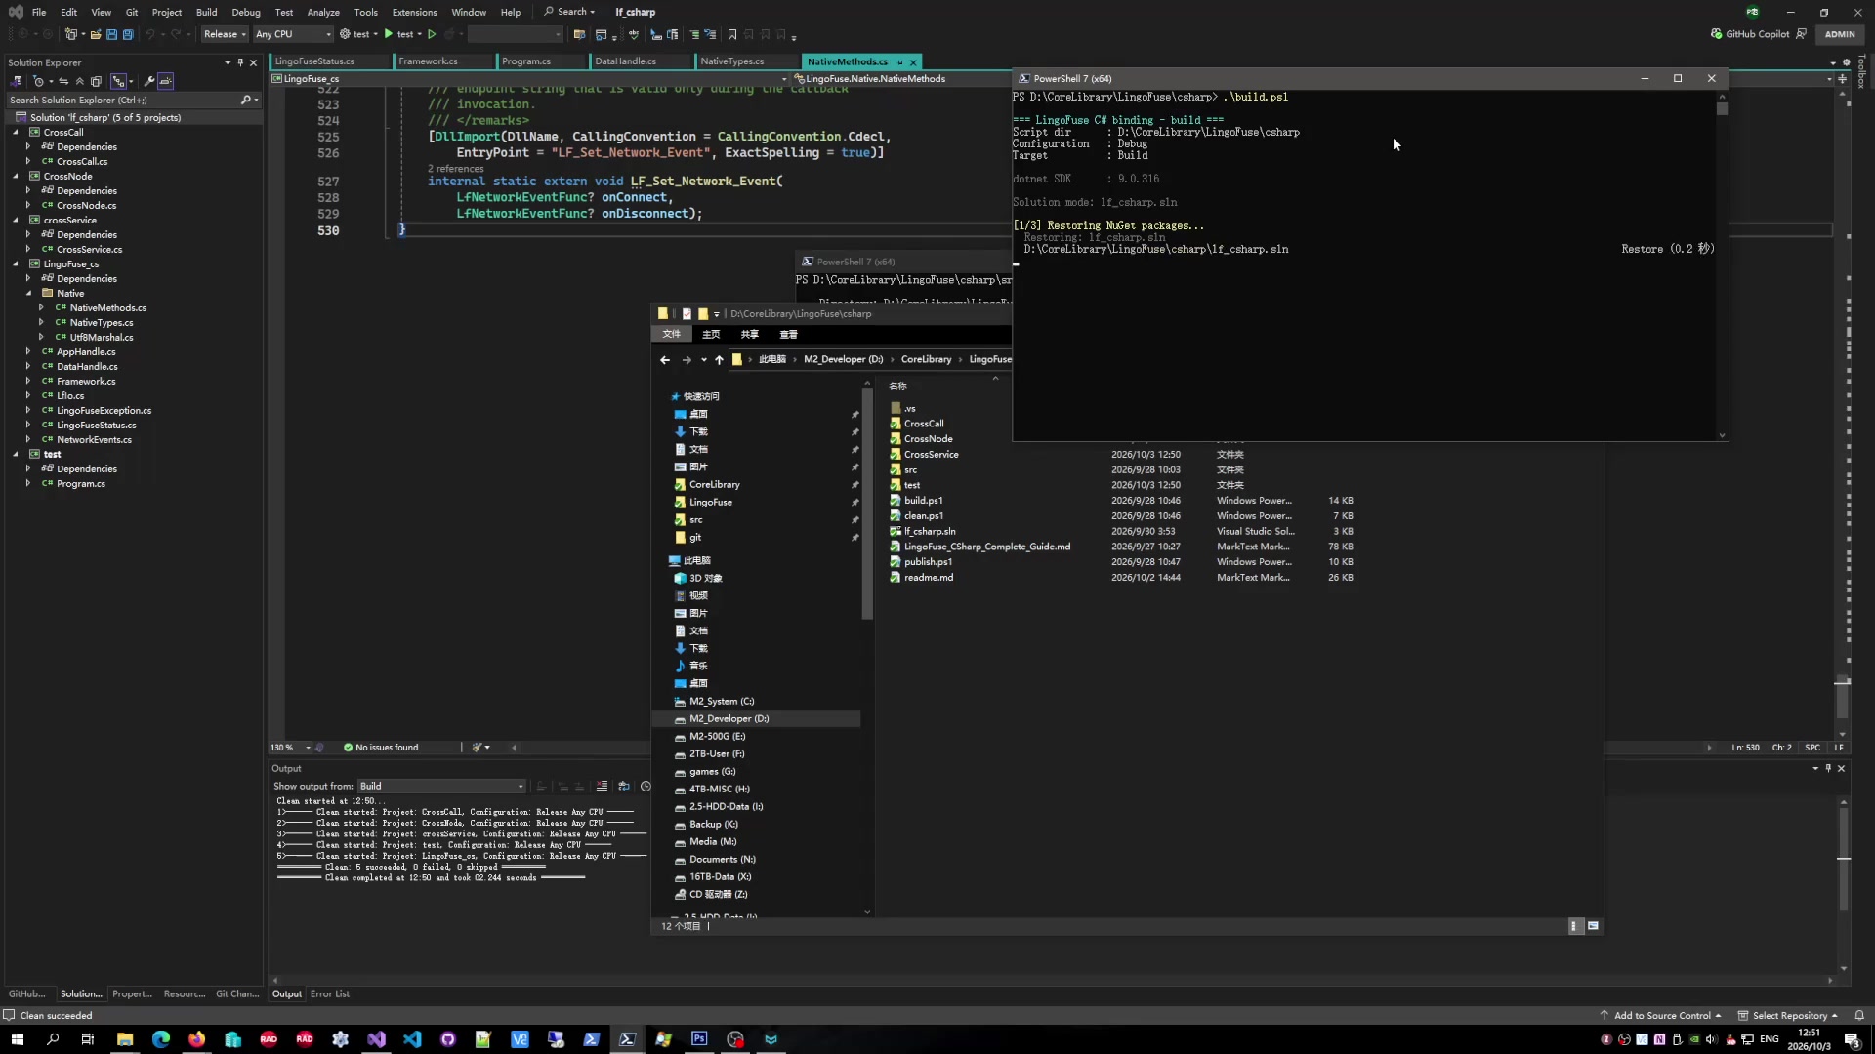Save all files using toolbar icon

[x=127, y=34]
